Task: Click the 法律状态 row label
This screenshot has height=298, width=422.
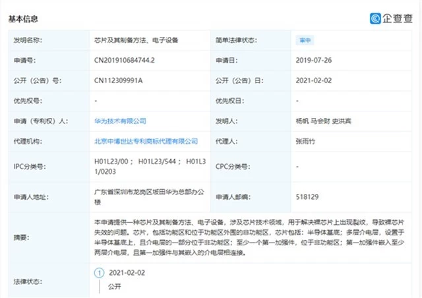Action: (26, 281)
